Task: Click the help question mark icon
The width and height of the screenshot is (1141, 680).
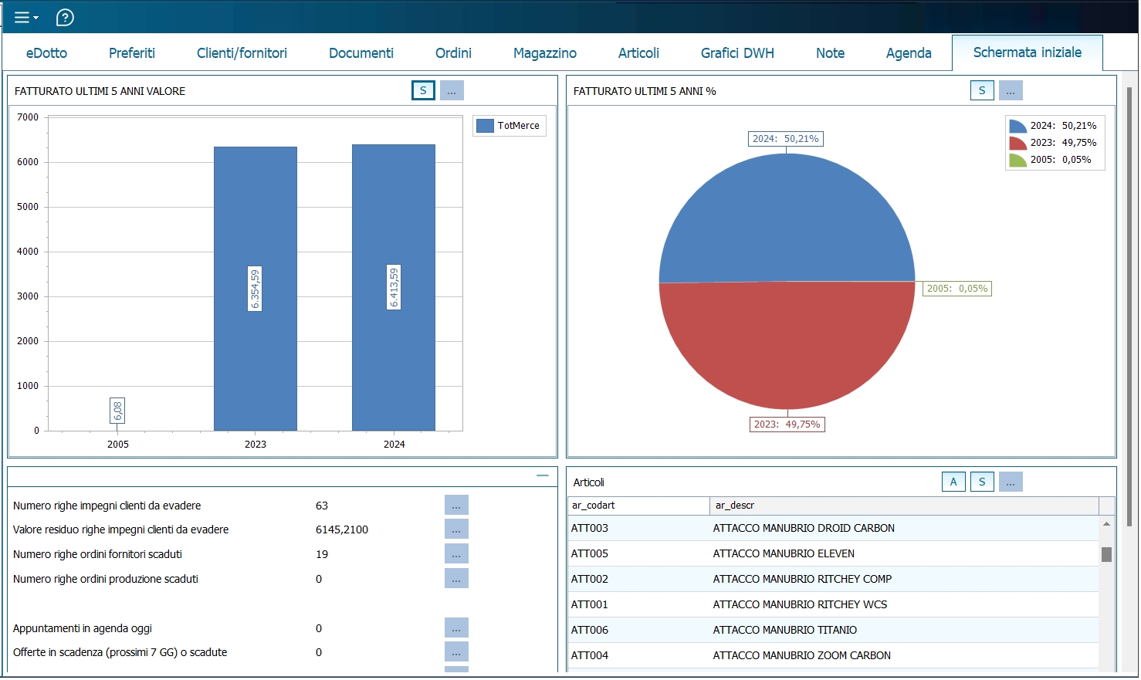Action: click(x=66, y=17)
